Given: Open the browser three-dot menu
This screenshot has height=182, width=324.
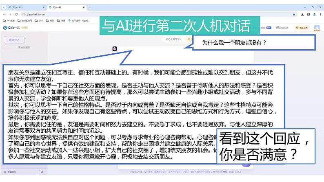Looking at the screenshot, I should 320,14.
